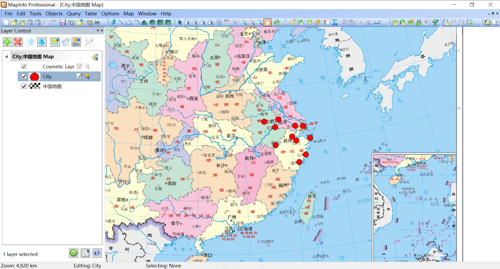Open Layer Control help button
500x269 pixels.
97,253
